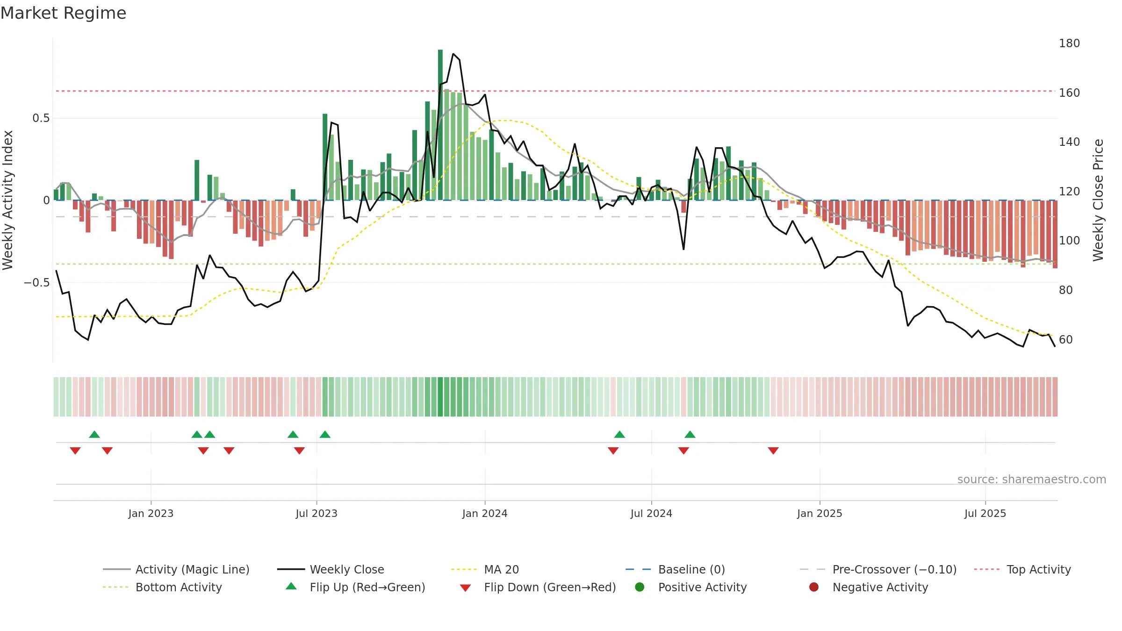The width and height of the screenshot is (1122, 631).
Task: Select the flip-up marker after Jul 2024
Action: tap(690, 434)
